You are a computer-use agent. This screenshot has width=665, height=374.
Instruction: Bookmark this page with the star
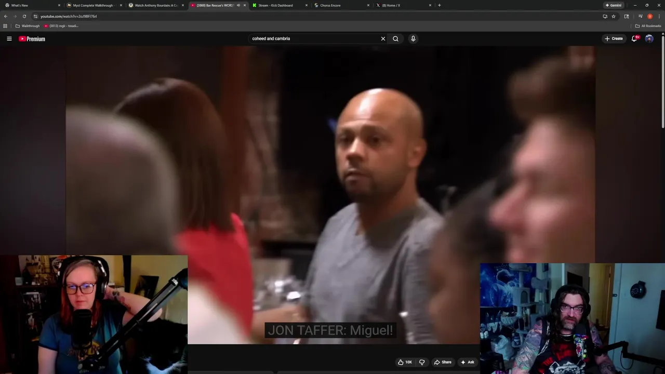tap(614, 16)
